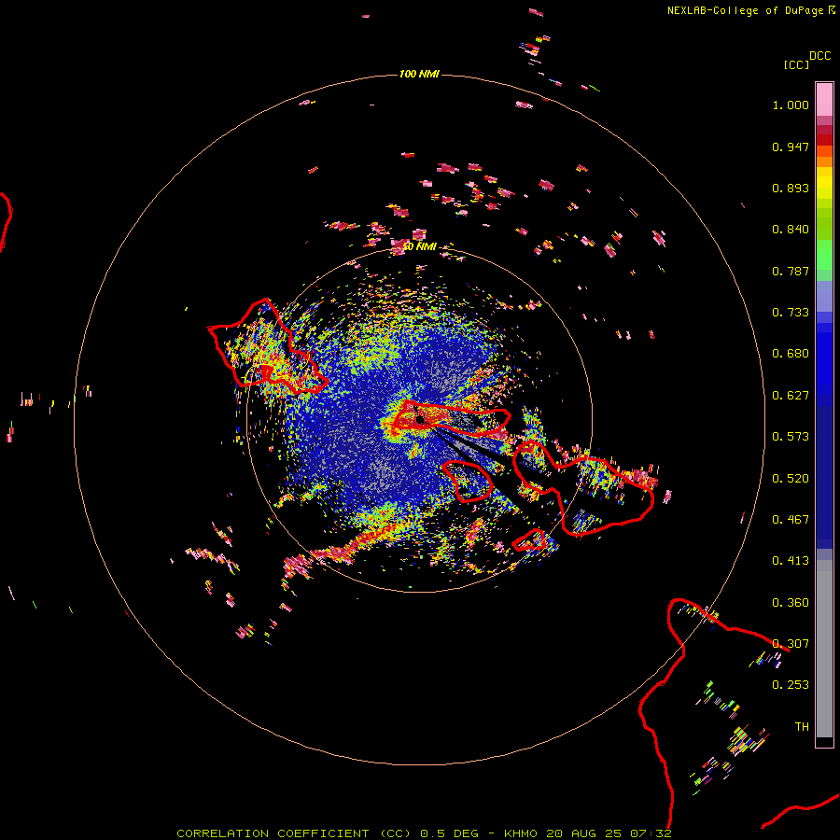
Task: Pick the light pink band of the color bar
Action: (x=824, y=99)
